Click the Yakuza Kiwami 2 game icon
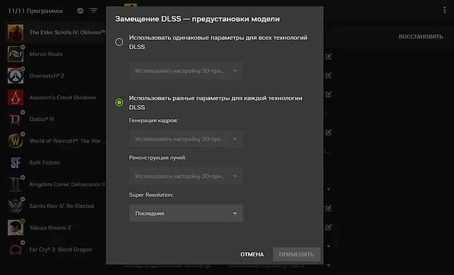Viewport: 454px width, 275px height. (16, 228)
